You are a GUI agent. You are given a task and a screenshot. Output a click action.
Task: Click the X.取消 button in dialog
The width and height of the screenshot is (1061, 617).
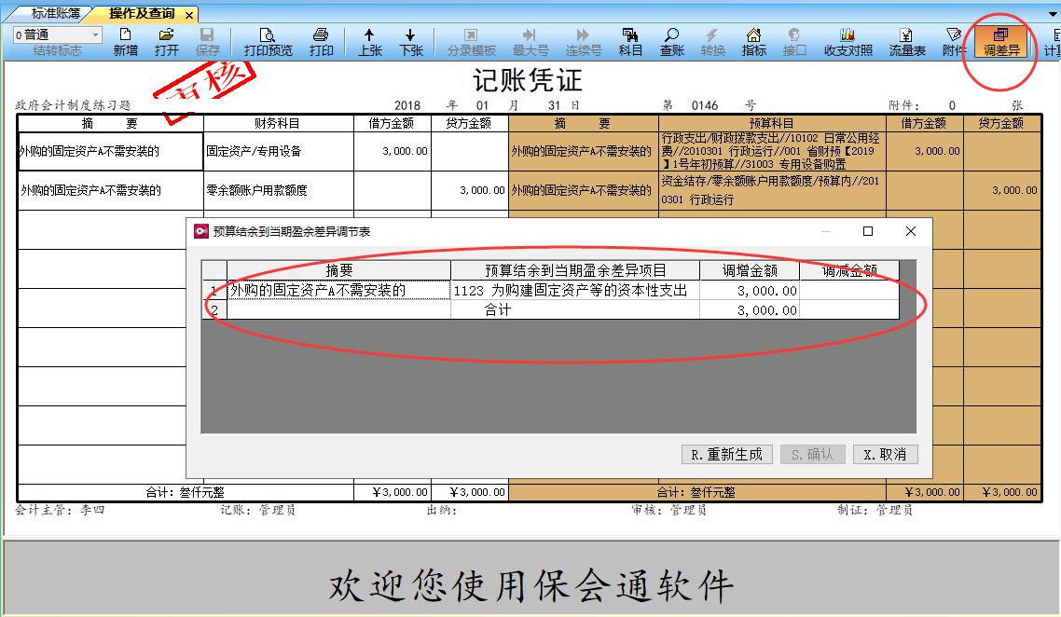(x=885, y=455)
